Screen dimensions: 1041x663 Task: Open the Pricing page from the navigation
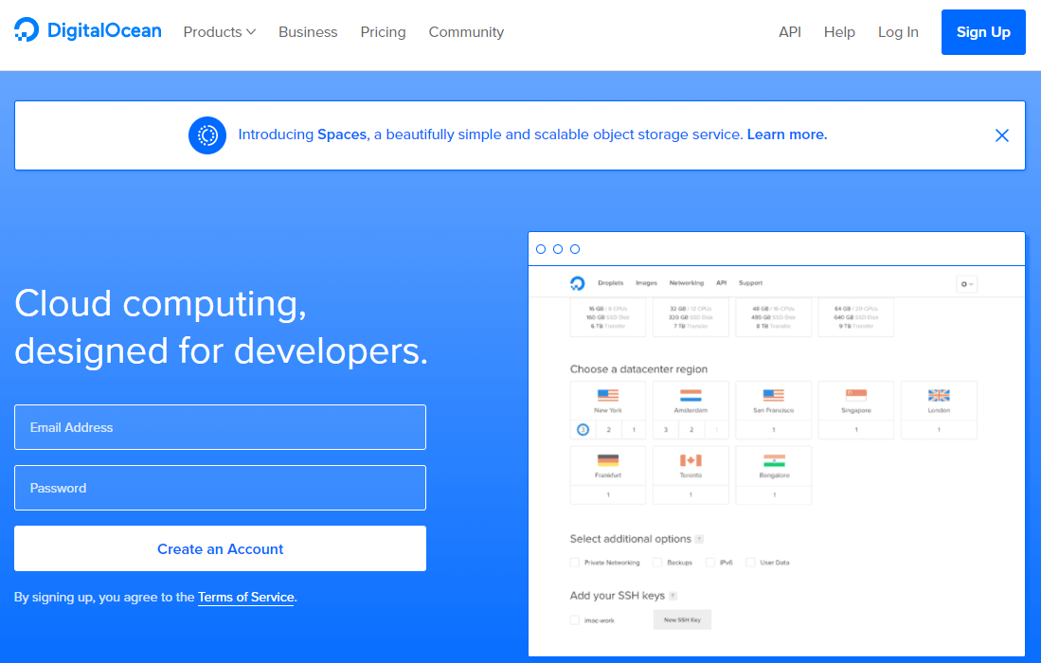[383, 31]
